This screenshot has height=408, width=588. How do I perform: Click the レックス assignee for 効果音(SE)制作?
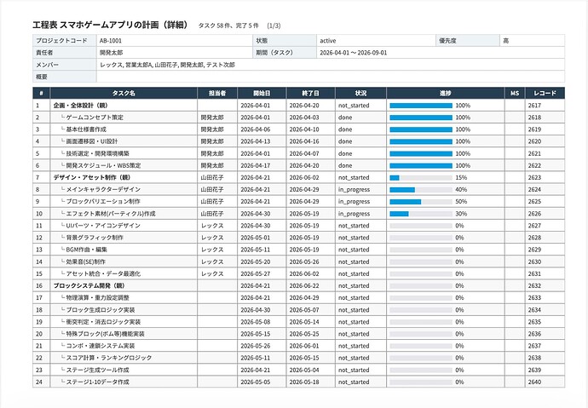pyautogui.click(x=212, y=261)
